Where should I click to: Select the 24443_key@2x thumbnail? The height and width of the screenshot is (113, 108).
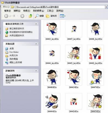click(52, 29)
